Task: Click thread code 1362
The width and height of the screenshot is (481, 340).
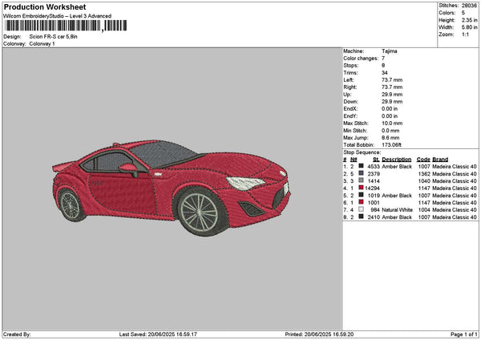Action: 424,174
